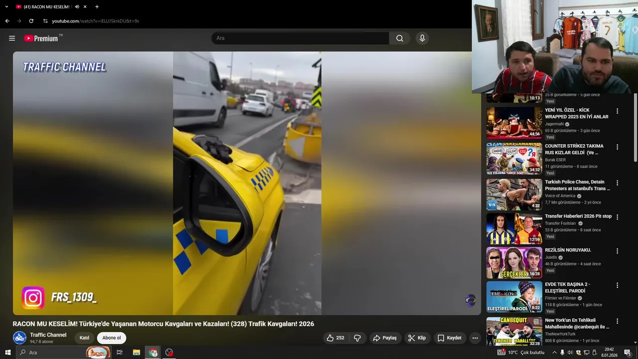Screen dimensions: 638x359
Task: Join the channel with Katıl button
Action: 84,338
